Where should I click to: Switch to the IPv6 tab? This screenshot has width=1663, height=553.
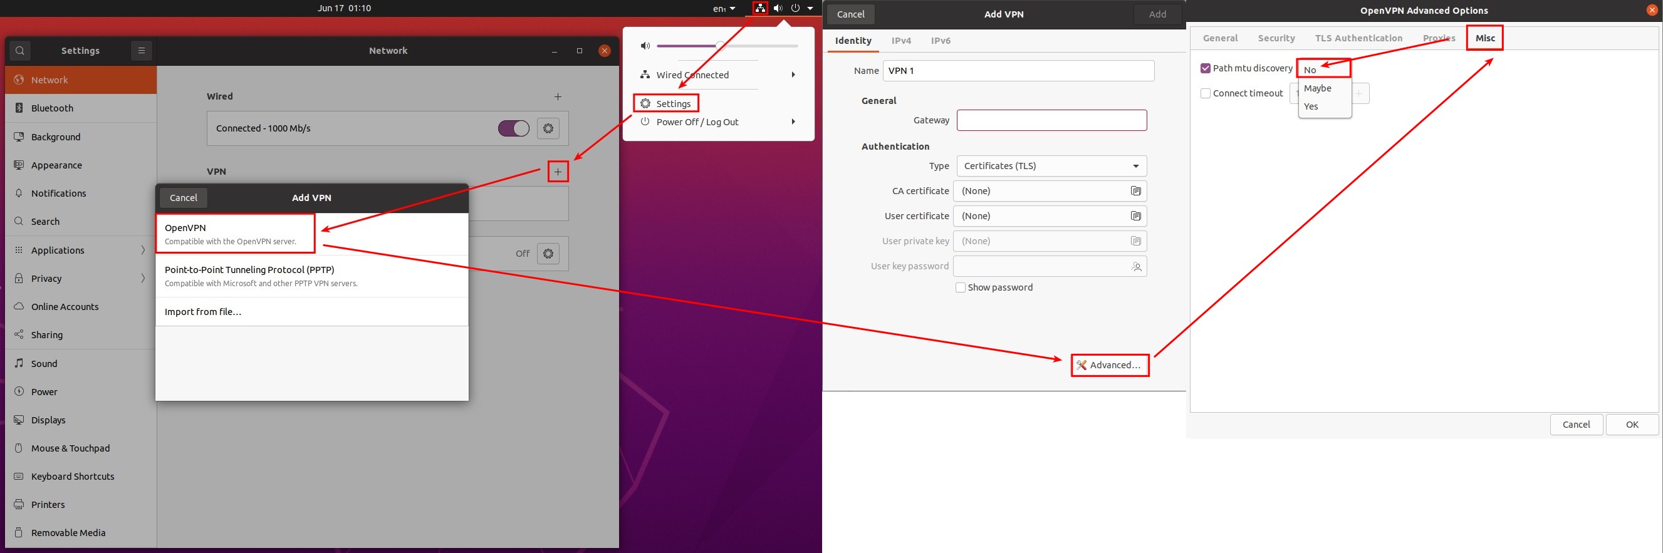tap(941, 41)
